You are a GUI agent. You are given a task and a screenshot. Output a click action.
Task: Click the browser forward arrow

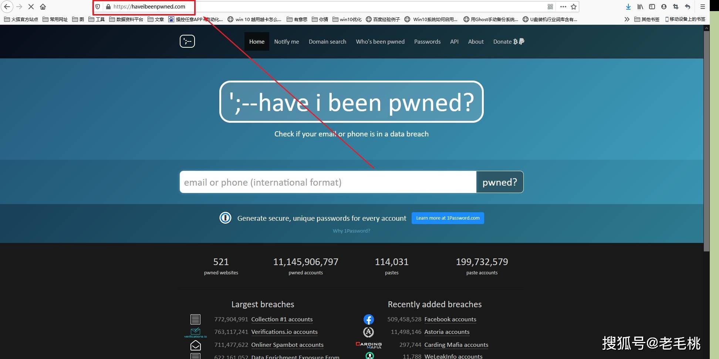click(x=19, y=7)
